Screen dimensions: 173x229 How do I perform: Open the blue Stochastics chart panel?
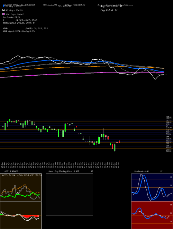click(x=152, y=187)
